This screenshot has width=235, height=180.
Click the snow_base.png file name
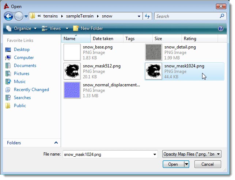coord(98,47)
